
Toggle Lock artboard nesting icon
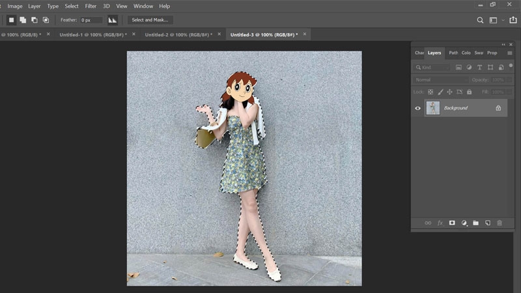pos(460,92)
